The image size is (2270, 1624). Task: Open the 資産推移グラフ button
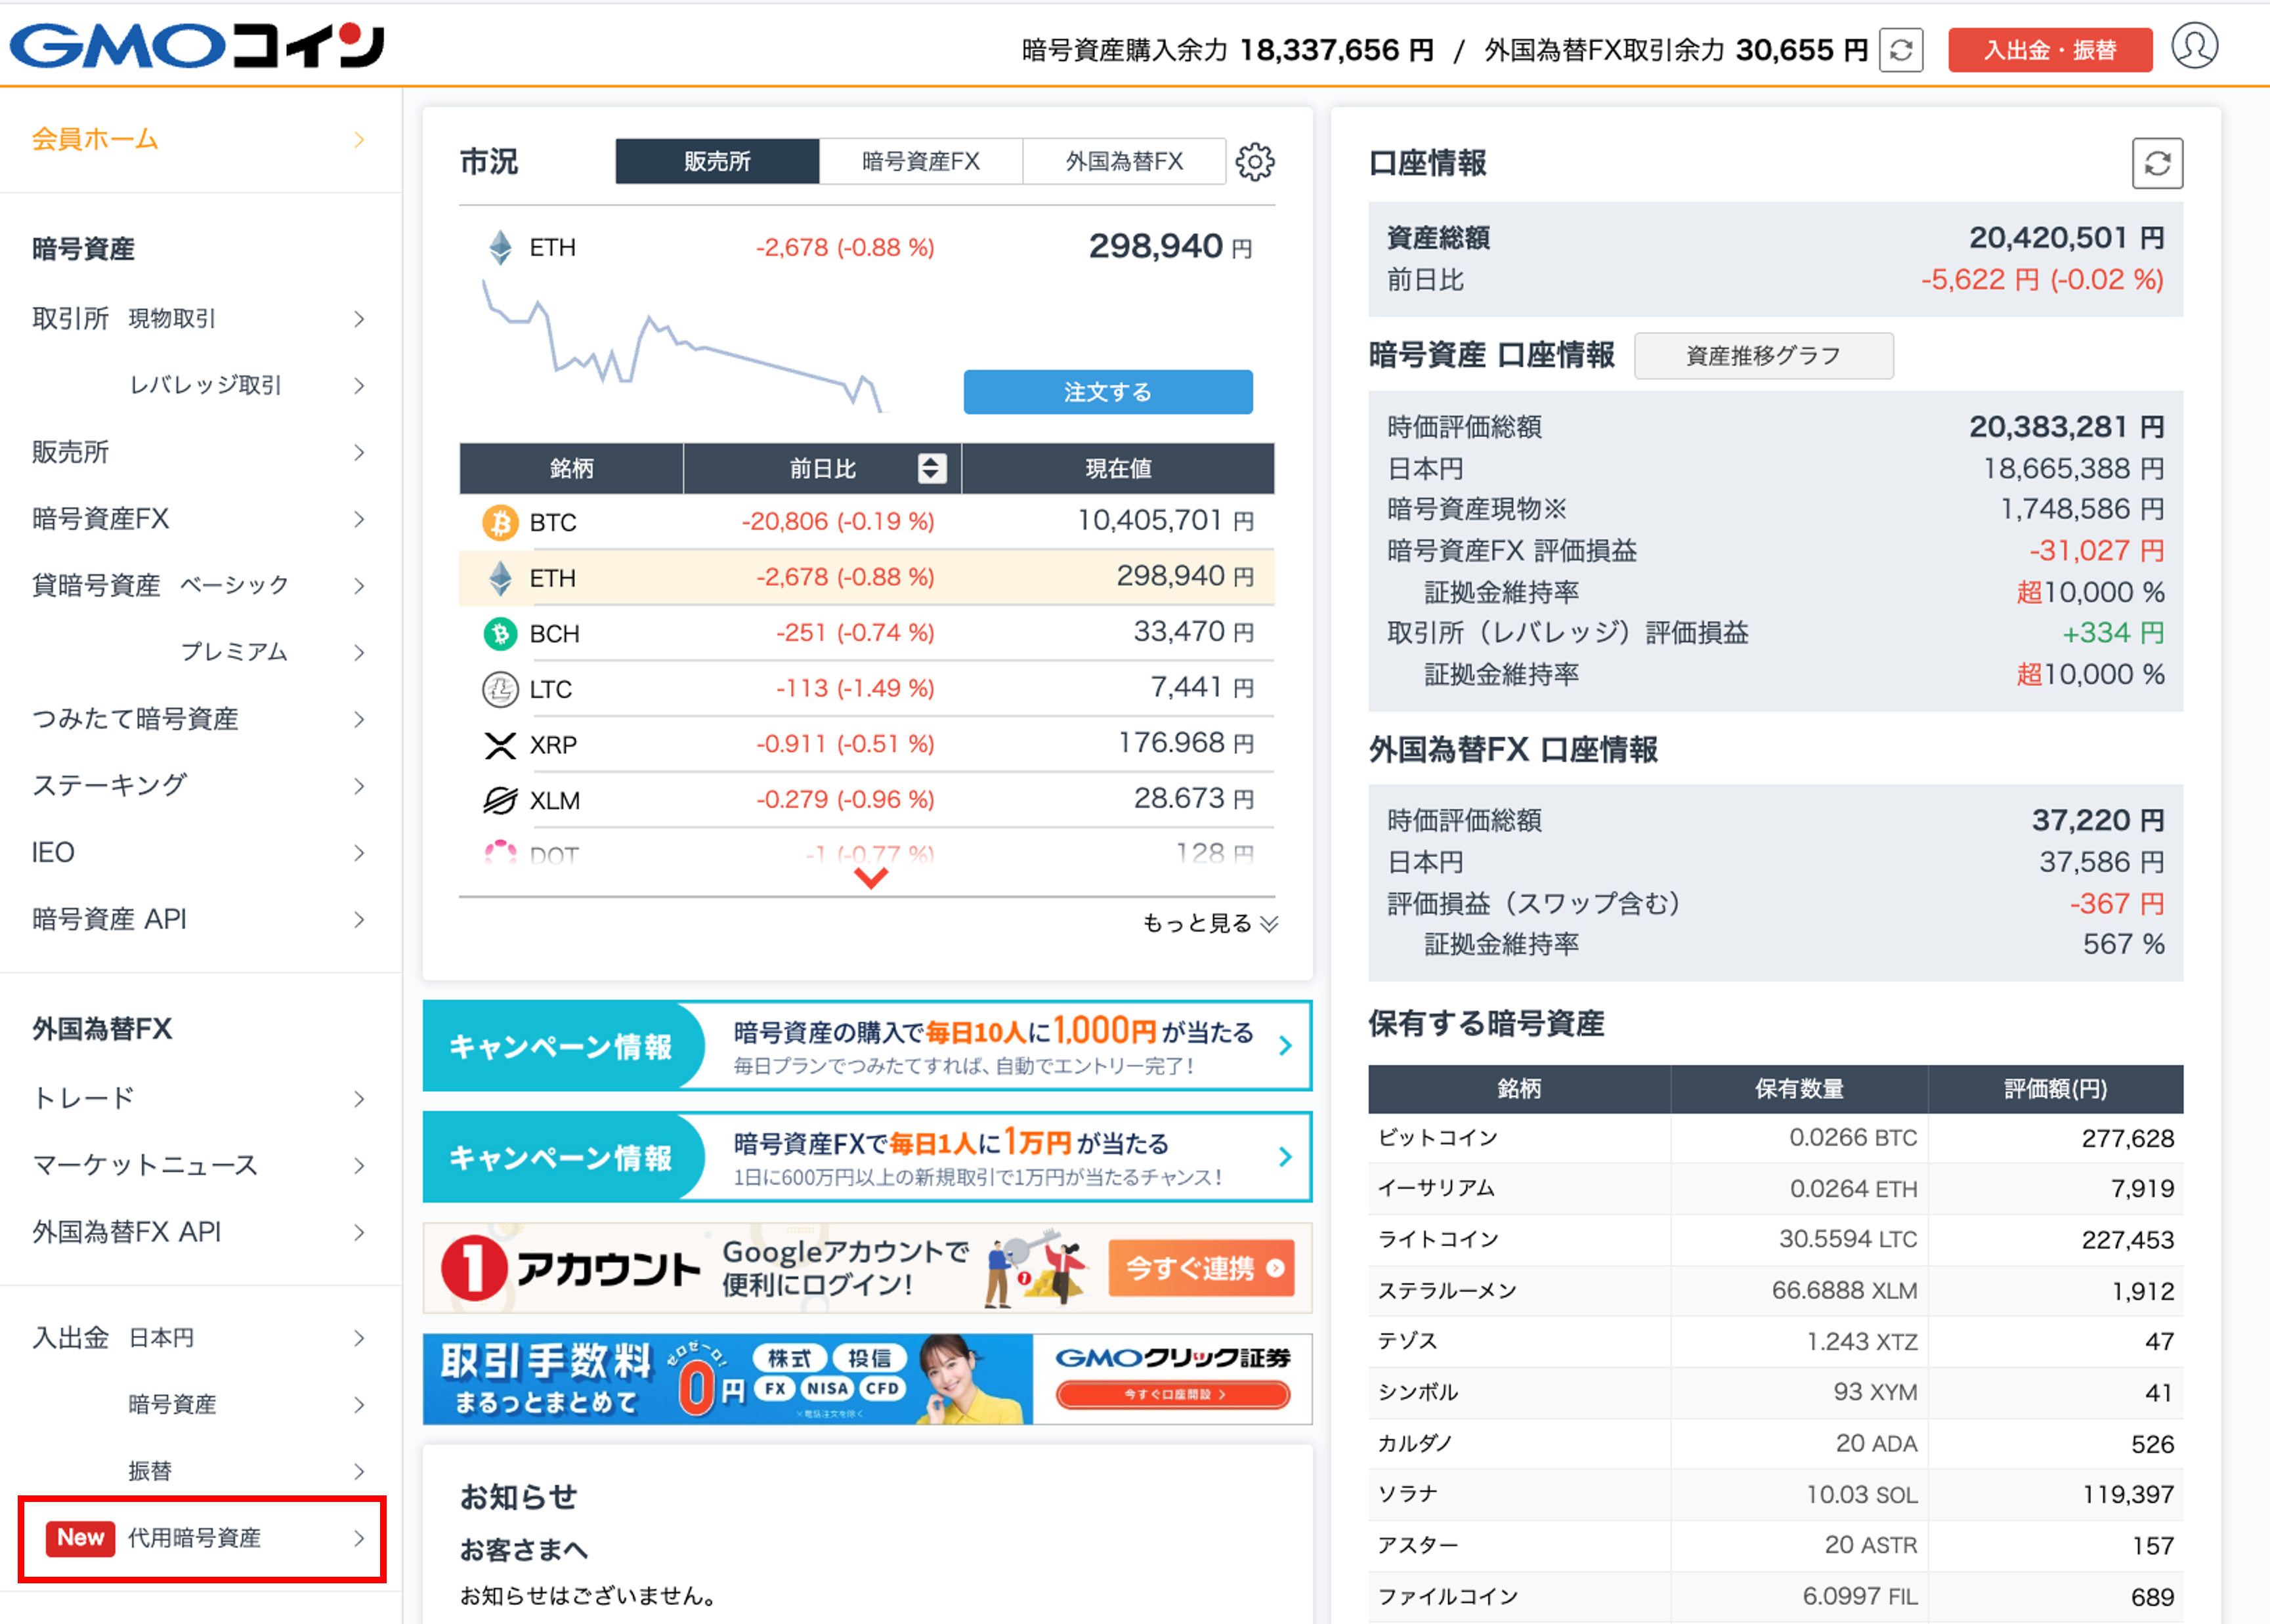point(1763,356)
